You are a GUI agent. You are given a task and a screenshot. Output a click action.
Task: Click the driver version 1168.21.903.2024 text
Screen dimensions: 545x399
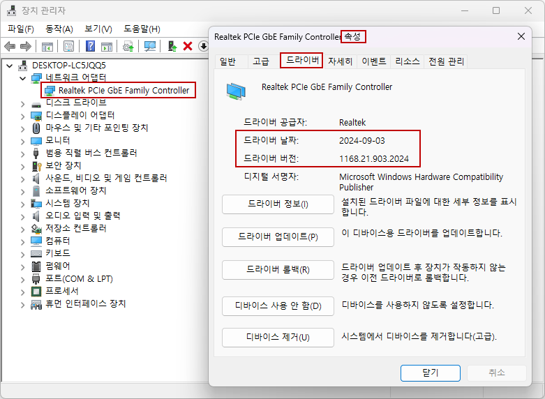coord(374,159)
